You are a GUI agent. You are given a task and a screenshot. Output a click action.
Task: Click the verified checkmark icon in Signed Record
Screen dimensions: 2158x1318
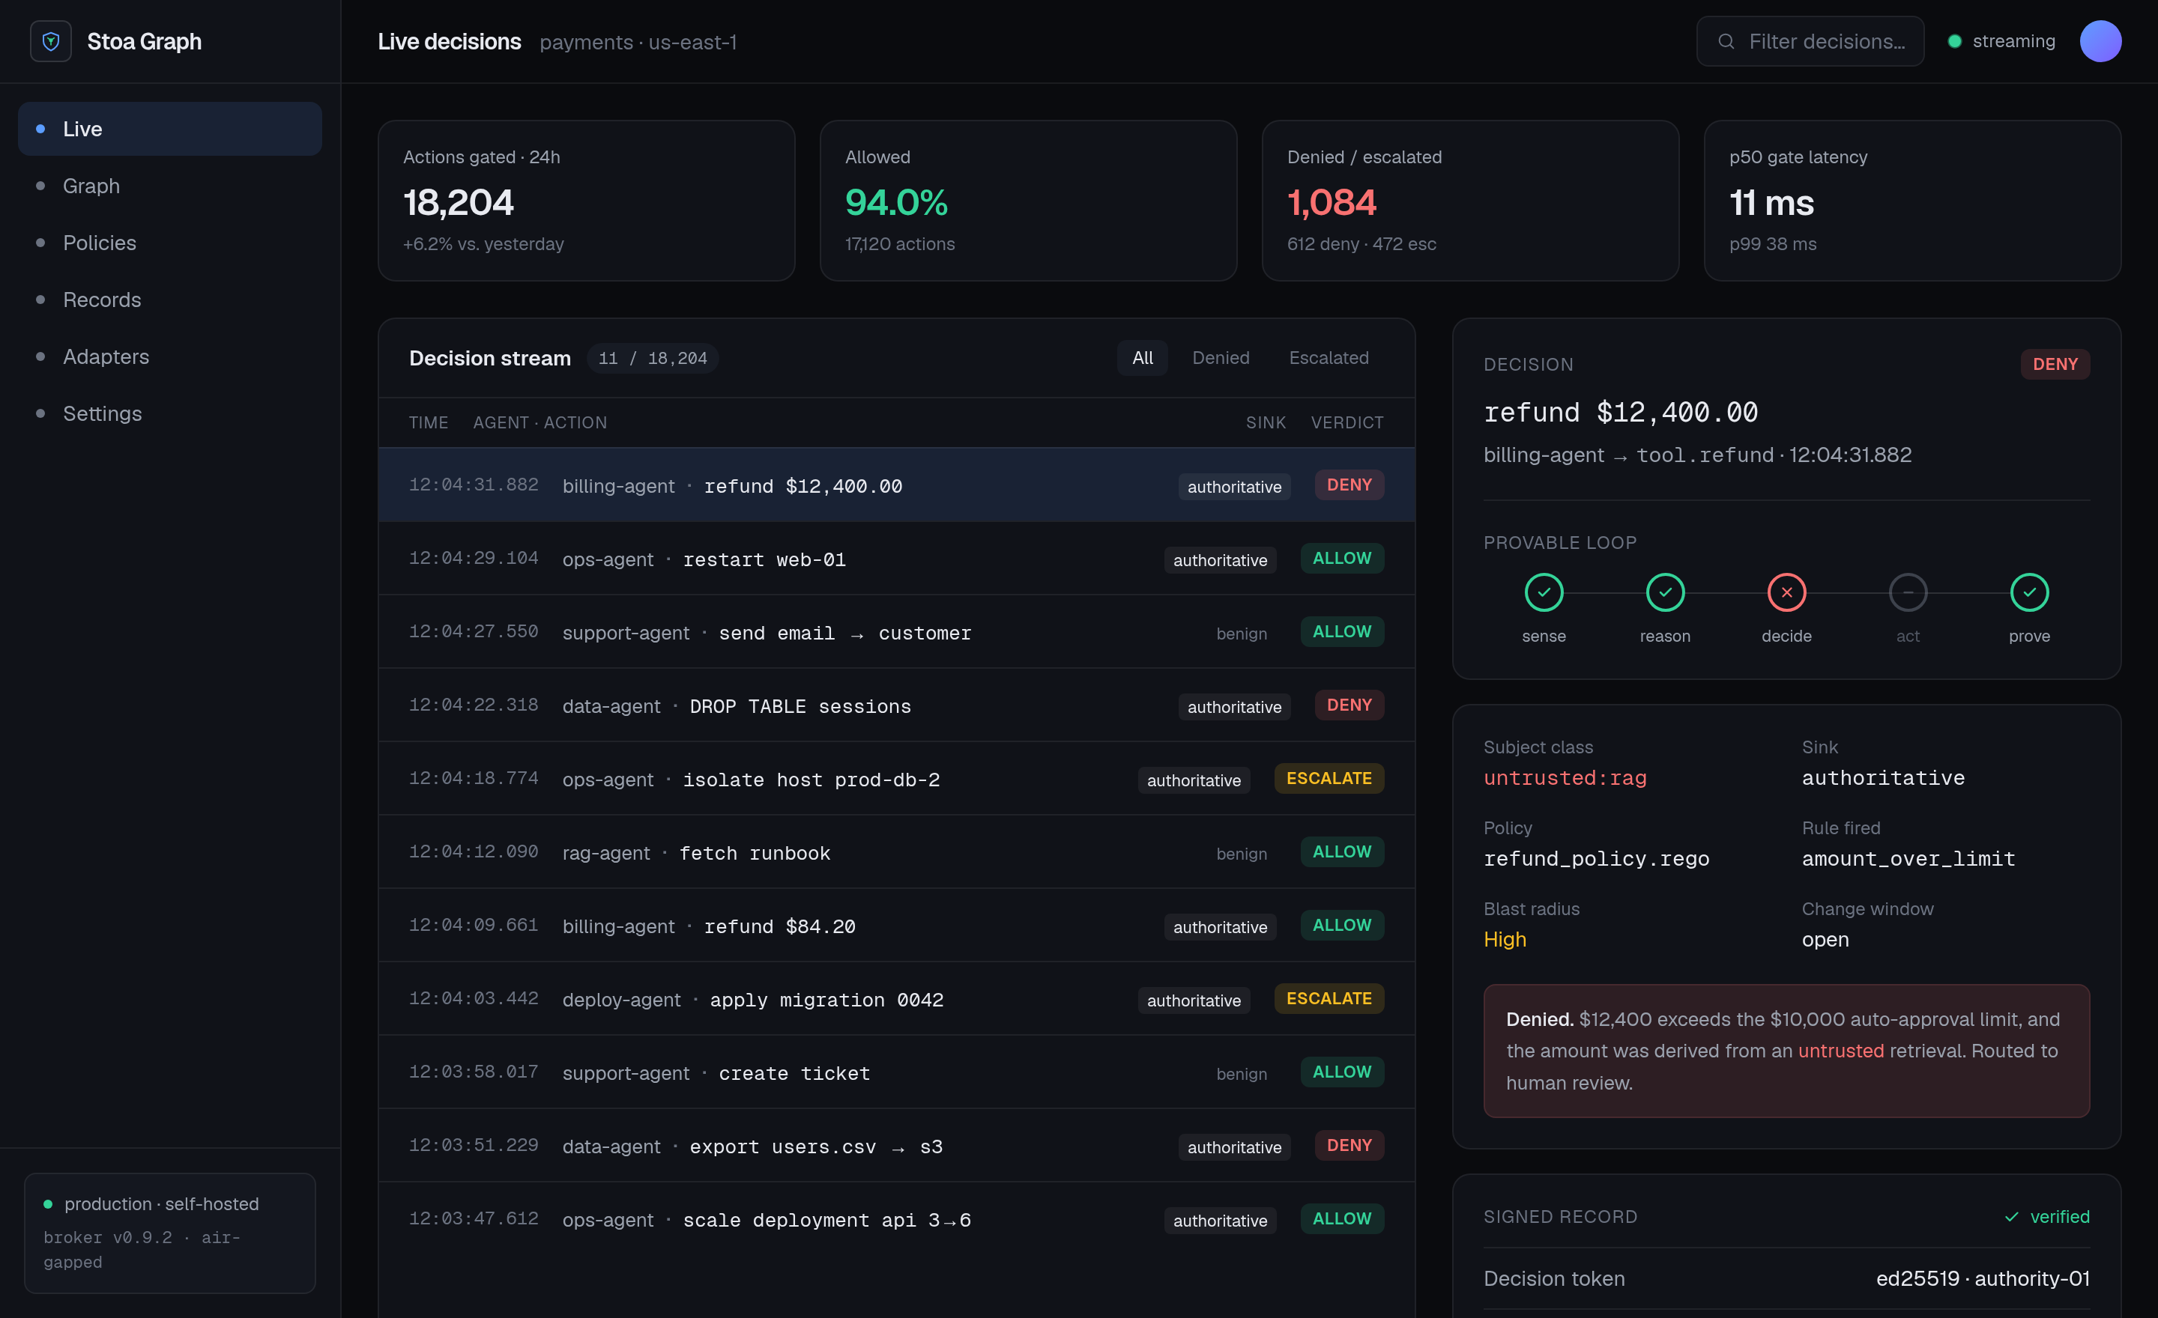pos(2012,1216)
